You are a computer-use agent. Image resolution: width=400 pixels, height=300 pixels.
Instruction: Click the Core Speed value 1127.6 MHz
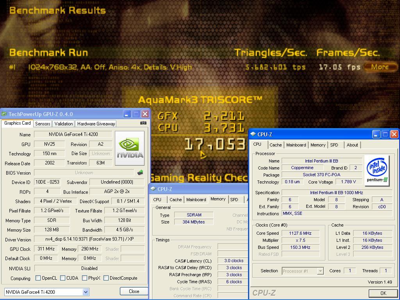tap(300, 233)
